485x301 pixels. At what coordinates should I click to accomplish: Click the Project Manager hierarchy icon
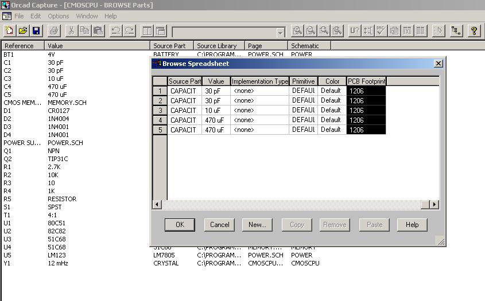456,31
